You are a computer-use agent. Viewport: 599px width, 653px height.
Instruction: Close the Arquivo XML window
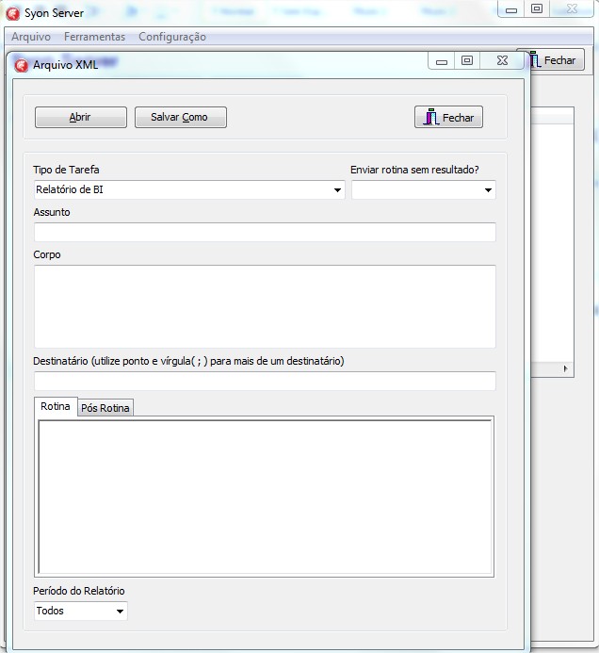click(x=502, y=61)
